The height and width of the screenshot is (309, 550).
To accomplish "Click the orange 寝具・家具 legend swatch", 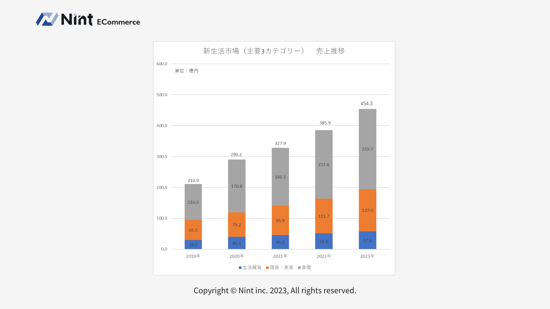I will [x=267, y=268].
